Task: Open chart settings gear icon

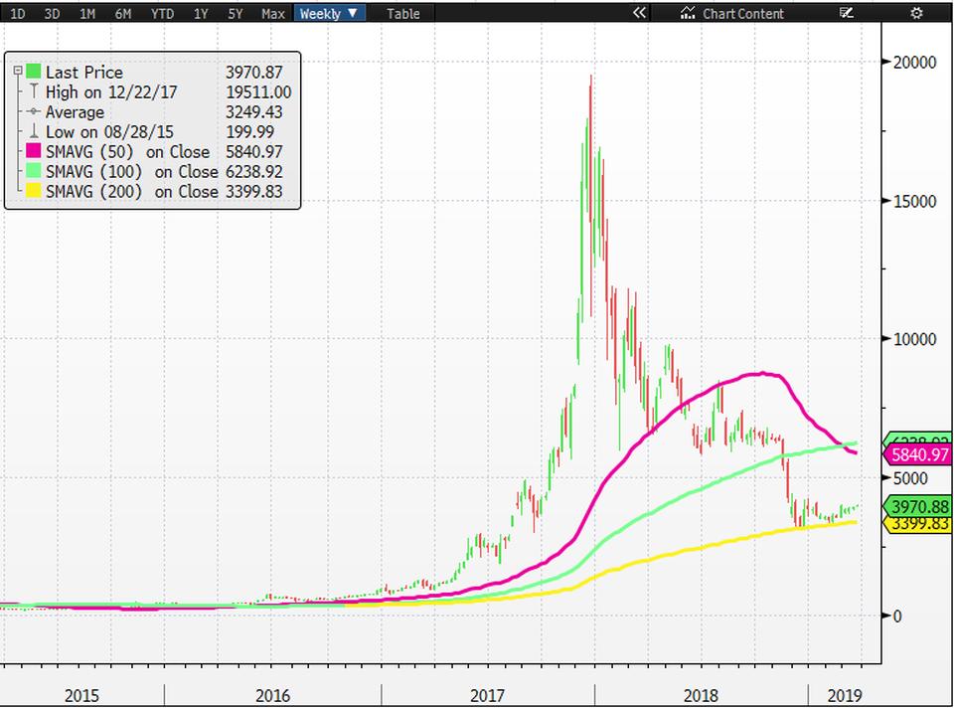Action: click(x=916, y=13)
